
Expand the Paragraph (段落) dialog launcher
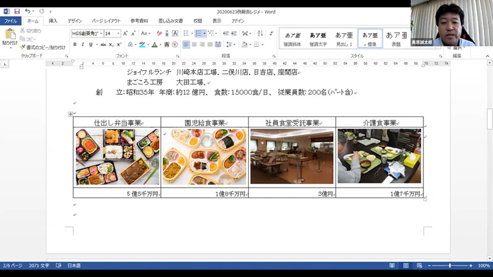pos(274,56)
